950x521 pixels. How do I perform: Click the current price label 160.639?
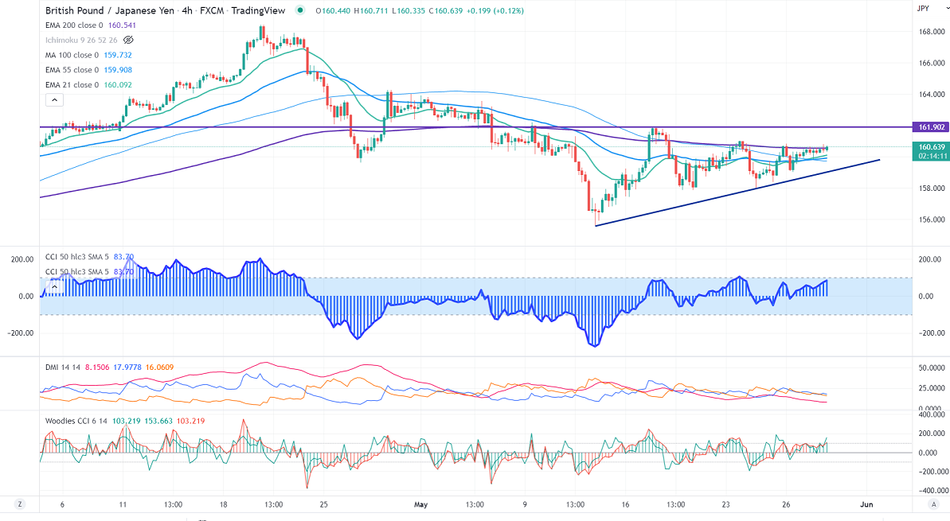(931, 147)
